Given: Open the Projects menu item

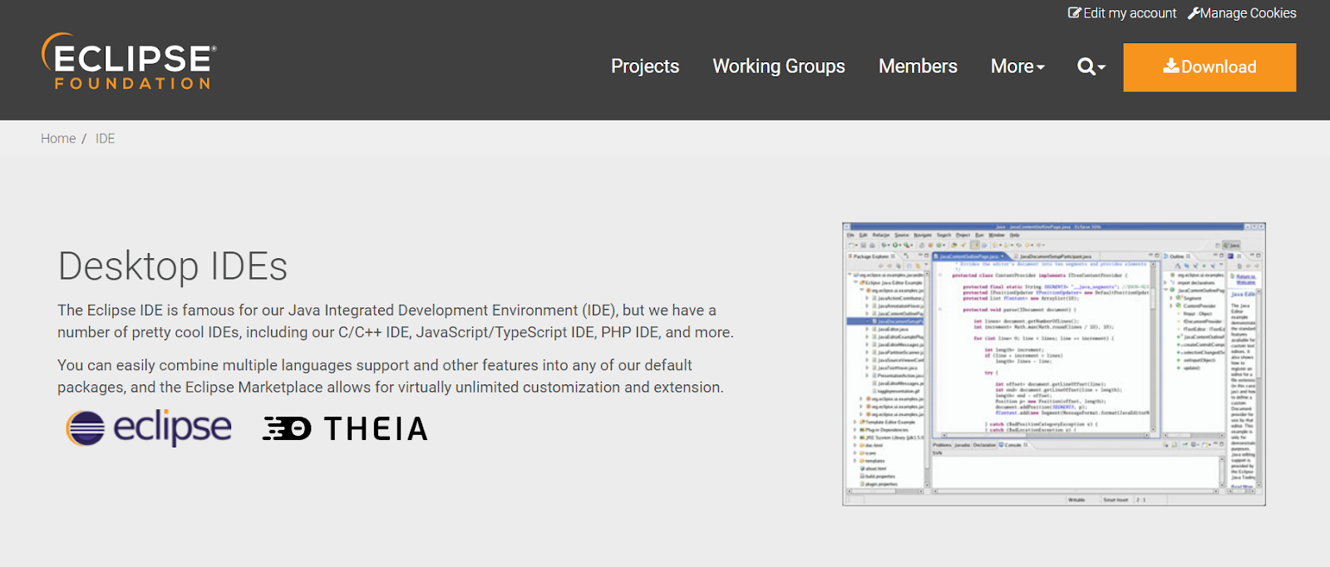Looking at the screenshot, I should click(645, 66).
